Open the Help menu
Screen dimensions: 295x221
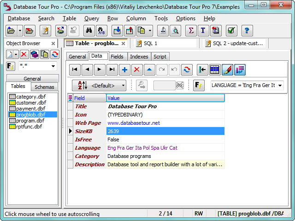click(x=209, y=18)
